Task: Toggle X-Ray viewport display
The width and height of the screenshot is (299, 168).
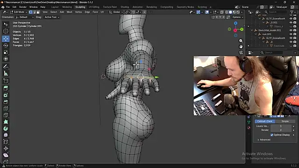Action: (222, 12)
